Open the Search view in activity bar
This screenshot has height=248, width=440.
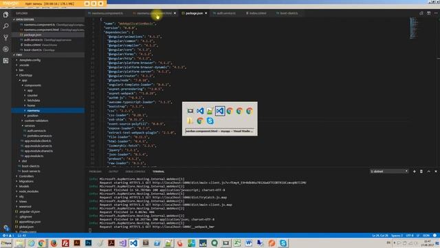point(5,26)
